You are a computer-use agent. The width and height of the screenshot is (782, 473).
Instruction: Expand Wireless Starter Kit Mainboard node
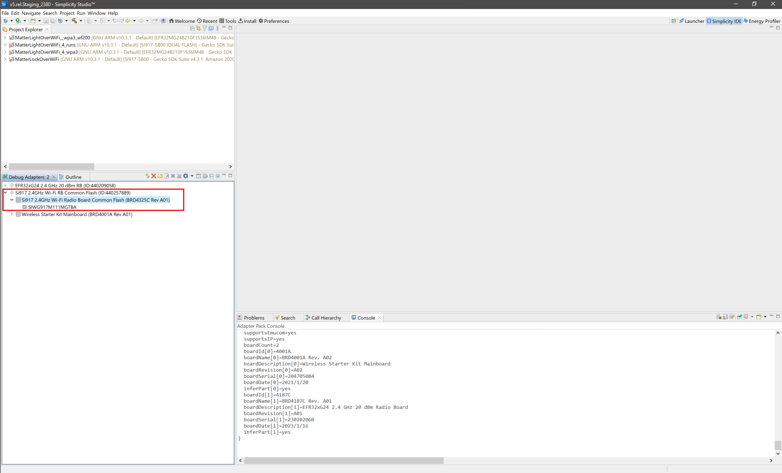pos(12,214)
